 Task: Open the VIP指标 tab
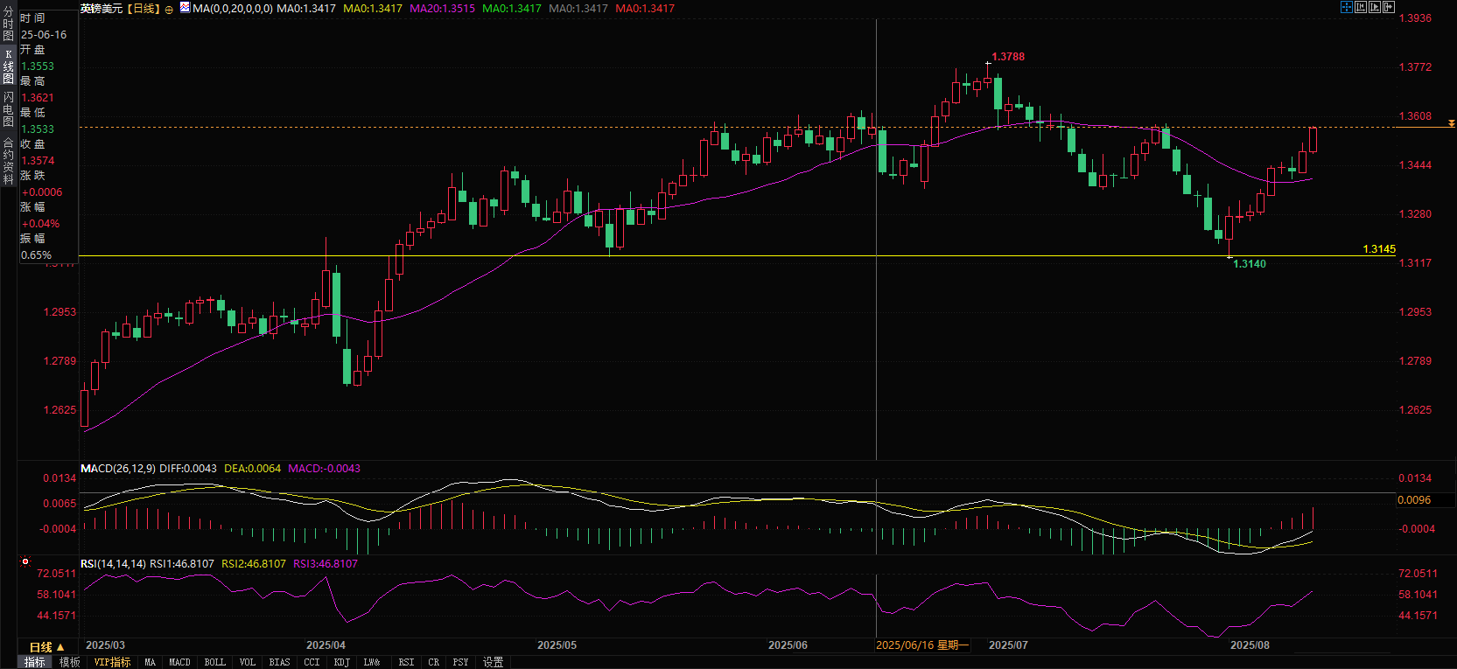coord(112,662)
